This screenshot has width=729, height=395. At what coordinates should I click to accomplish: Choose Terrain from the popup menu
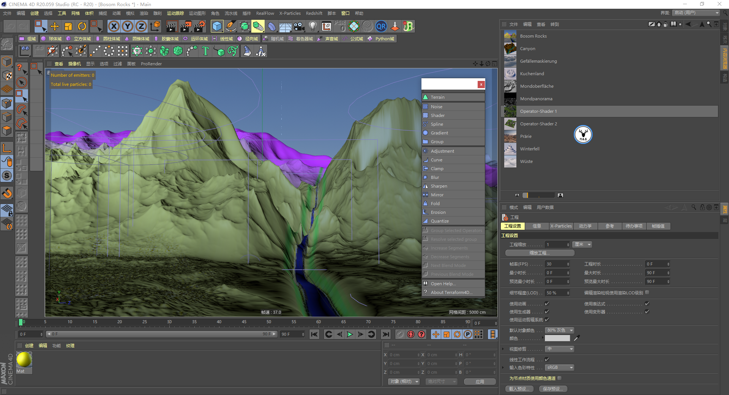453,97
